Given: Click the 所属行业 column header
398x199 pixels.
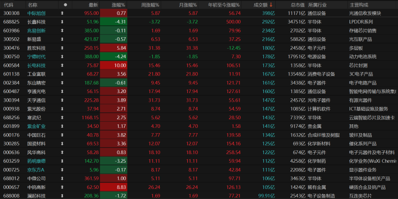Looking at the screenshot, I should click(317, 5).
